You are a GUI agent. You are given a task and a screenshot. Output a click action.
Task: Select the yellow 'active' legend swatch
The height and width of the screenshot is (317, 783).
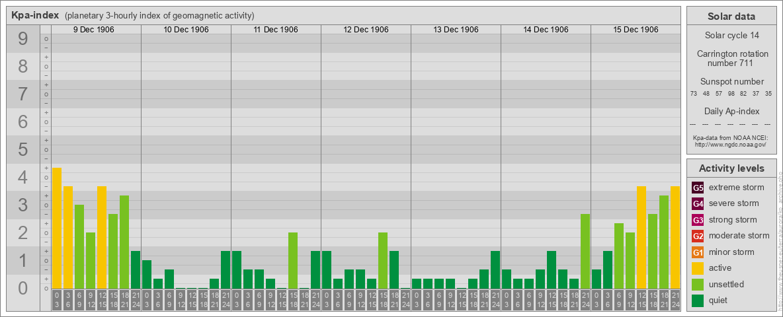click(698, 268)
